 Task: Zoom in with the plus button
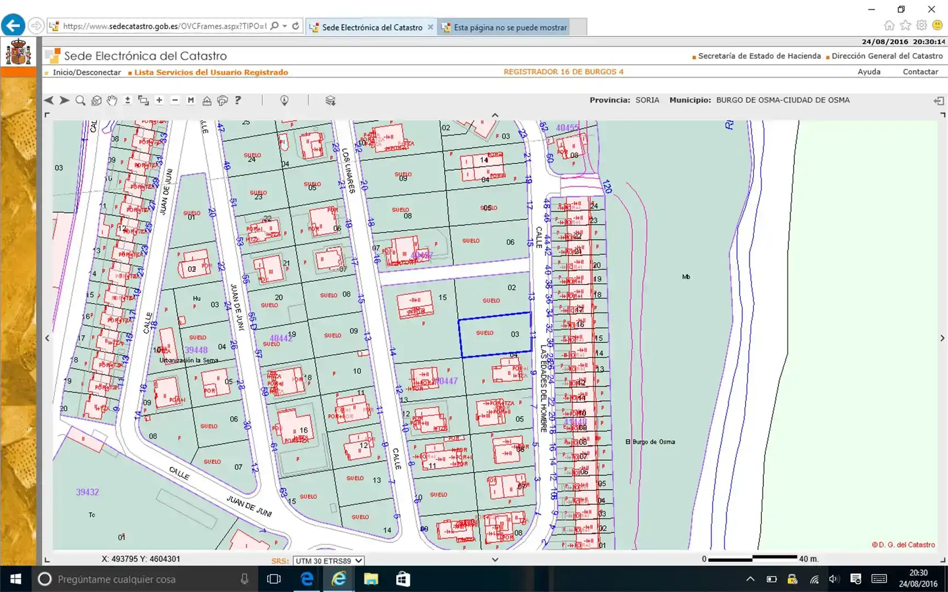coord(159,100)
